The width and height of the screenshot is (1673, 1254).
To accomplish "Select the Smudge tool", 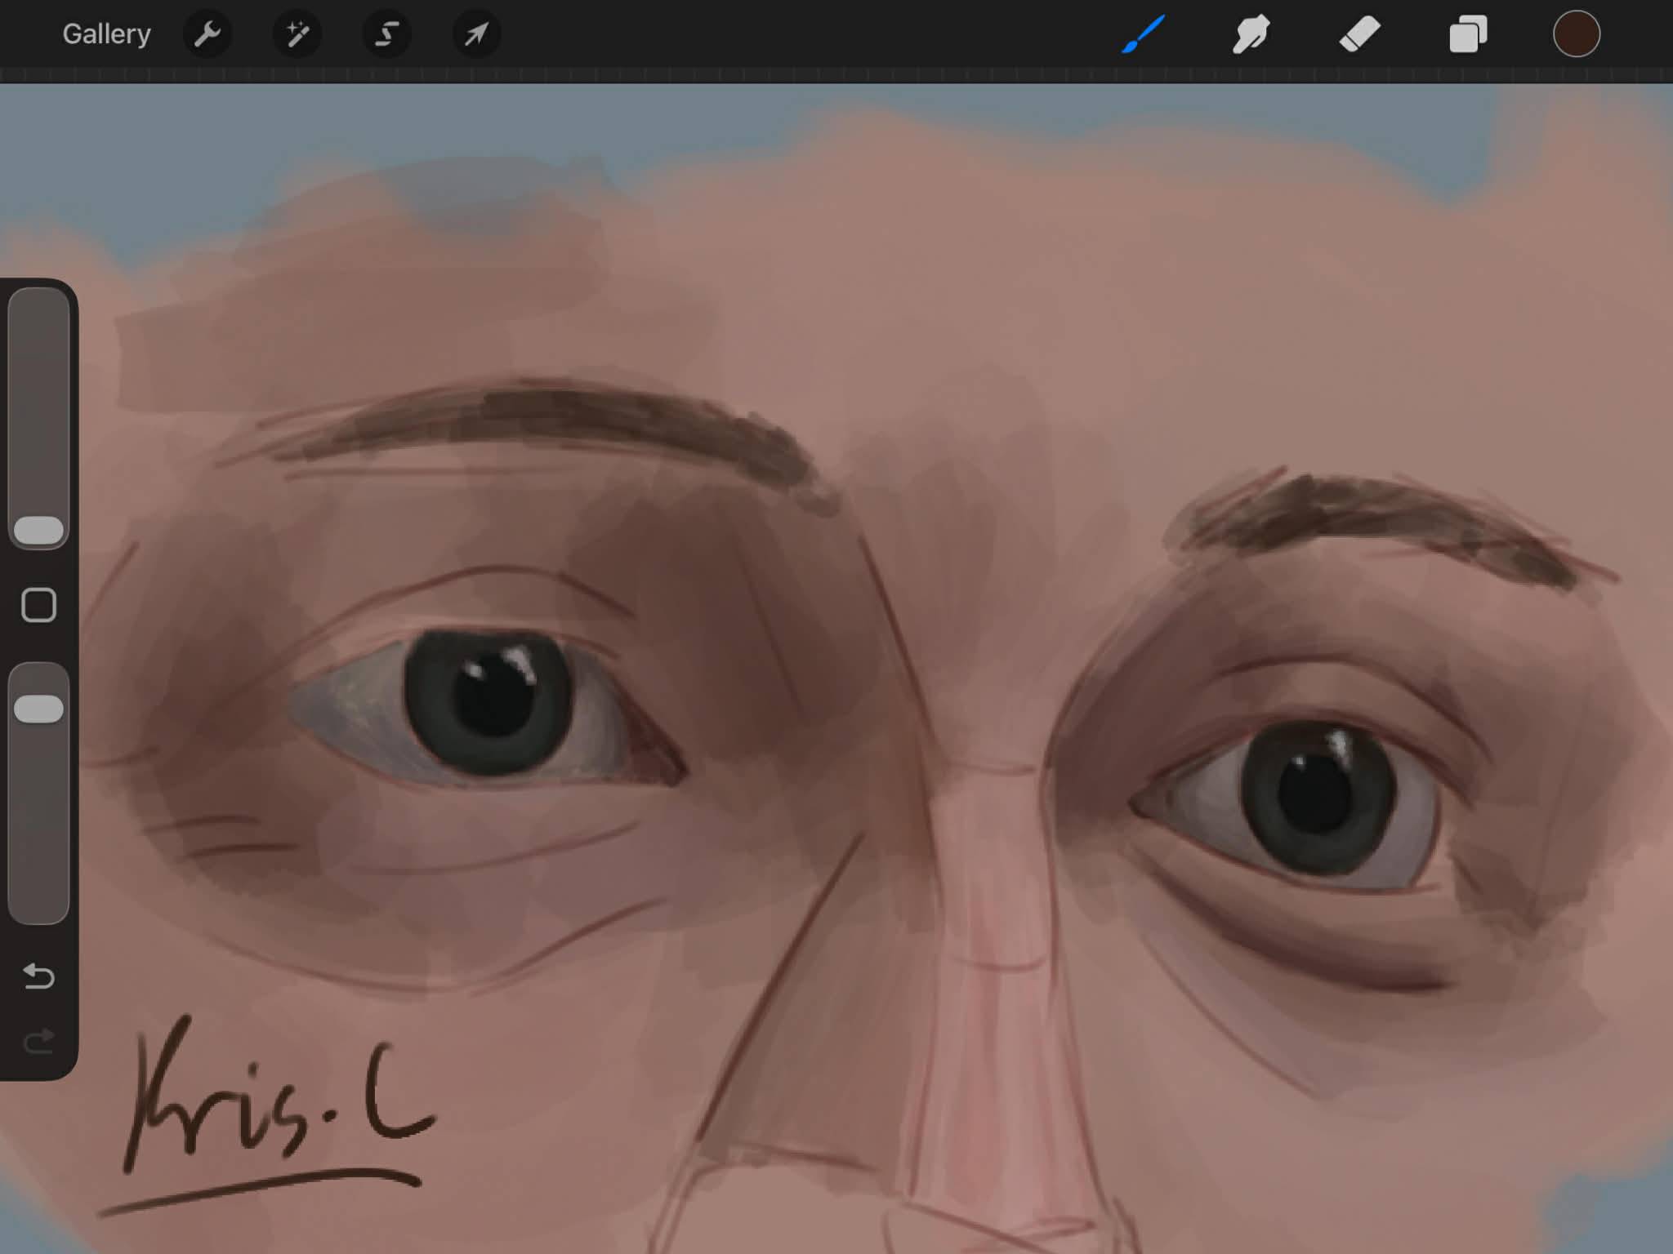I will (x=1251, y=34).
